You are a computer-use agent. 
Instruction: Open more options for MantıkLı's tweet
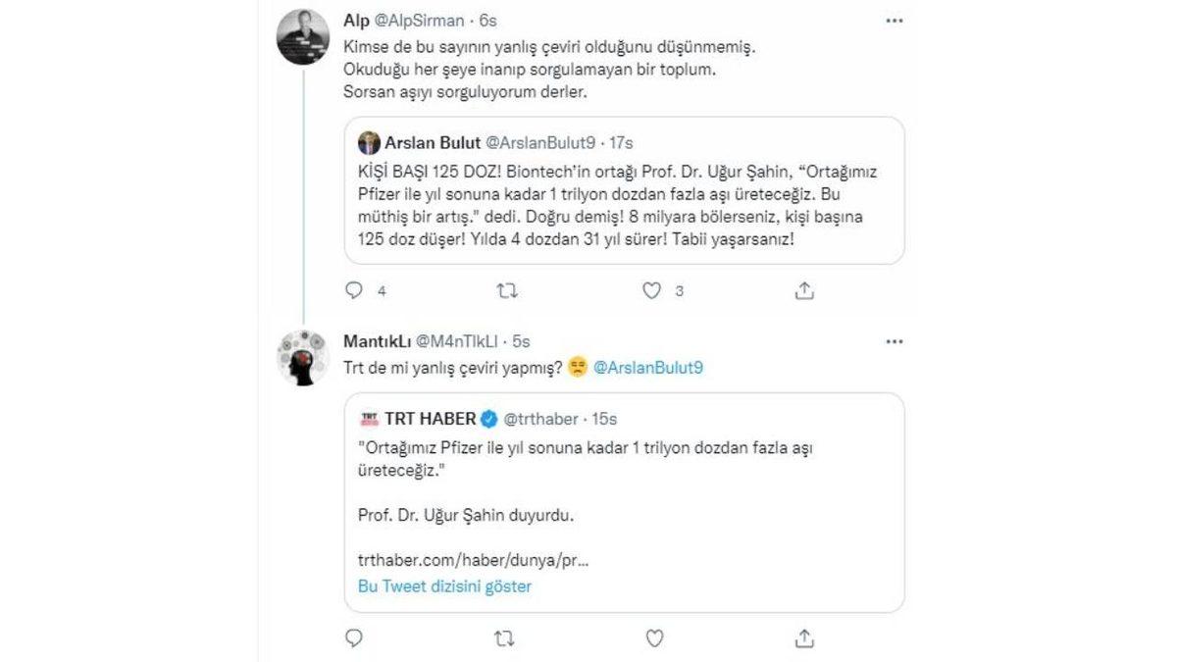pos(893,341)
